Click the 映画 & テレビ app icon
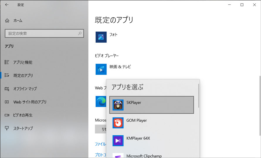This screenshot has height=158, width=261. click(101, 69)
